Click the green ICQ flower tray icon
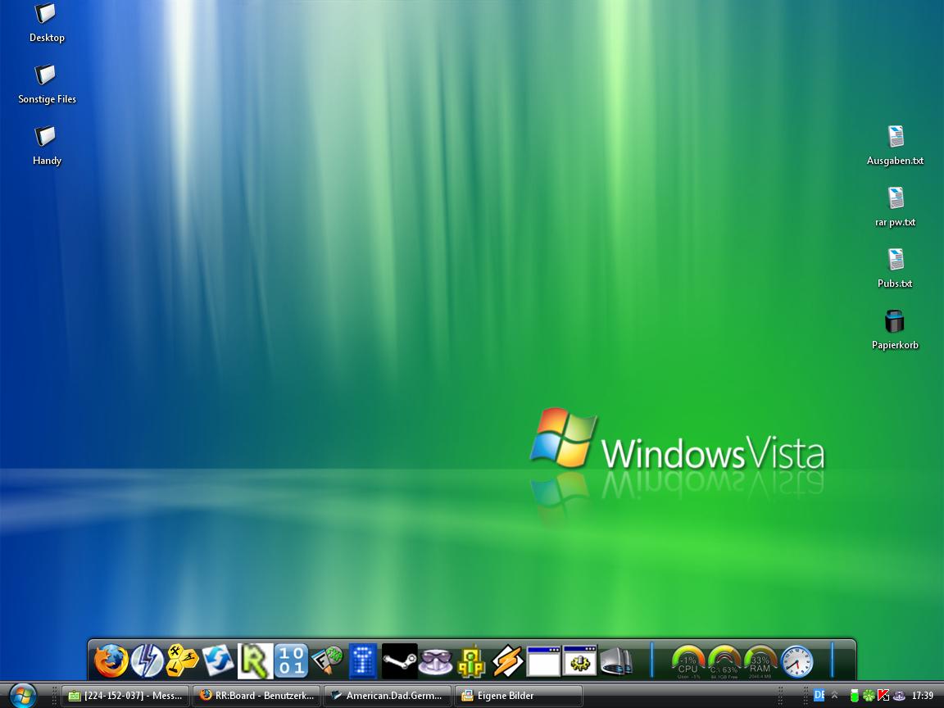Viewport: 944px width, 708px height. pos(869,696)
